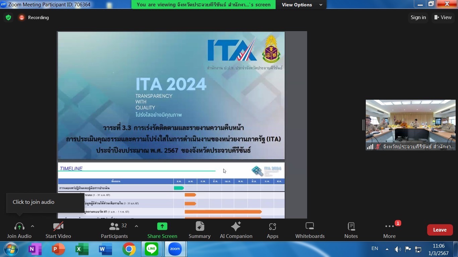Expand the arrow next to Participants
Screen dimensions: 458x257
click(136, 227)
